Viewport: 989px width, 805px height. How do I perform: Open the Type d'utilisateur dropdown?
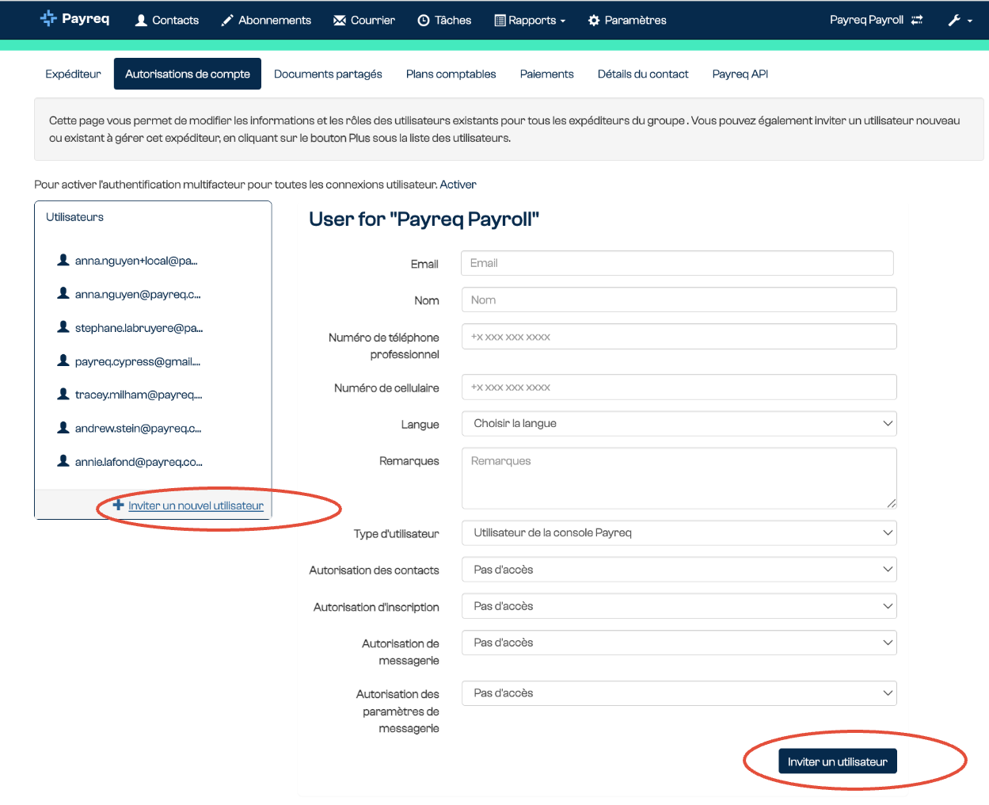point(679,533)
